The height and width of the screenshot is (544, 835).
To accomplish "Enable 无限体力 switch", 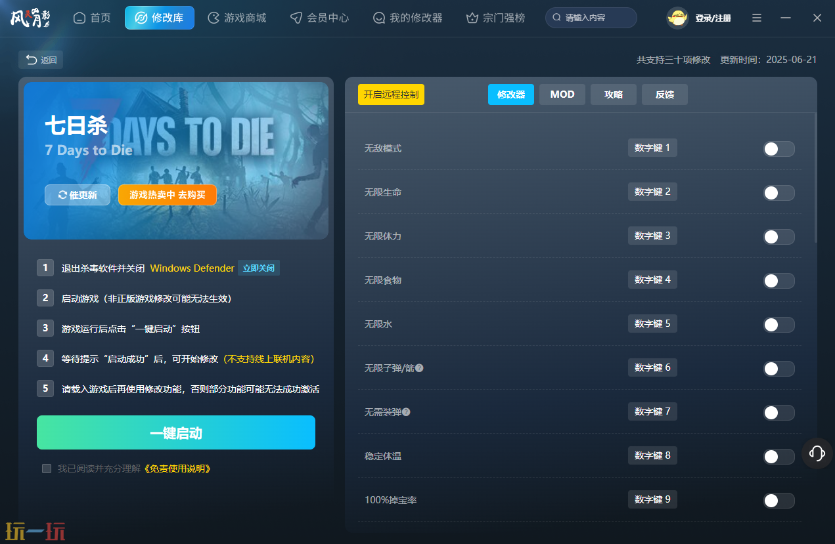I will (779, 237).
